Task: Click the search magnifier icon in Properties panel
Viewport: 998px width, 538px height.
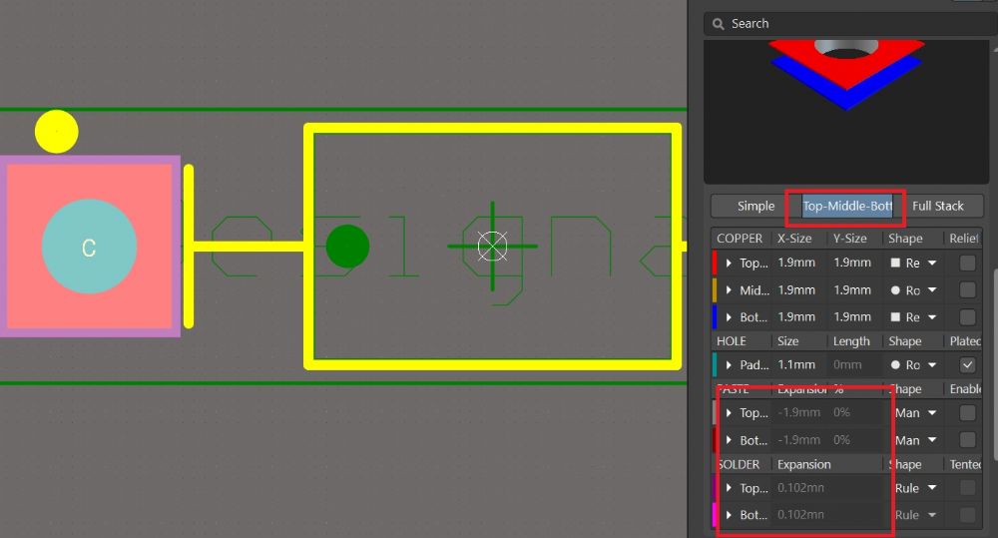Action: coord(717,24)
